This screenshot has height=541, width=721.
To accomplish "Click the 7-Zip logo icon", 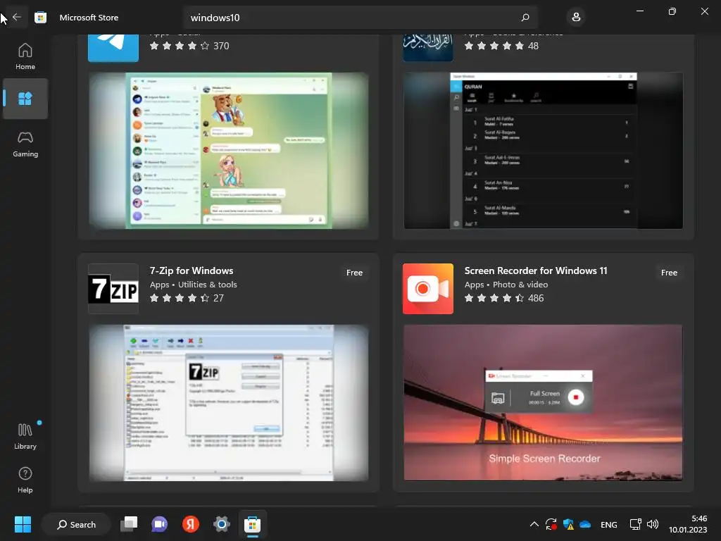I will [113, 288].
